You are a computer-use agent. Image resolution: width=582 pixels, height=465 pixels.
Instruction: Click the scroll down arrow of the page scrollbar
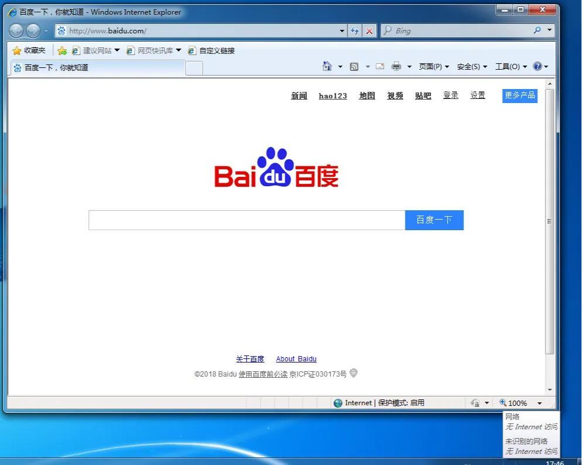[x=550, y=389]
